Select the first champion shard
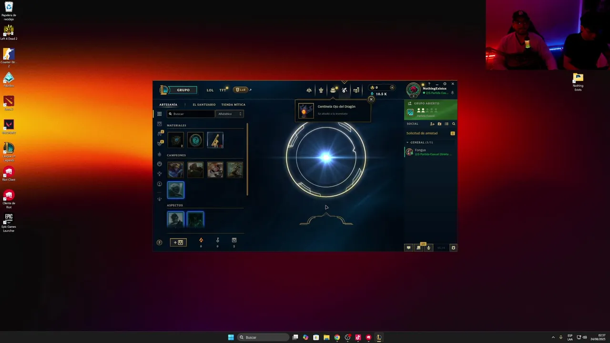The height and width of the screenshot is (343, 610). pyautogui.click(x=175, y=170)
